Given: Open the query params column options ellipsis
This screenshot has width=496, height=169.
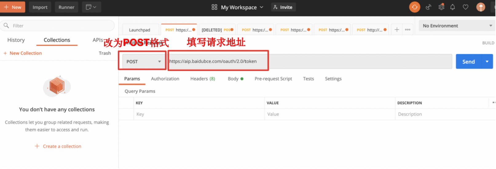Looking at the screenshot, I should click(x=494, y=103).
